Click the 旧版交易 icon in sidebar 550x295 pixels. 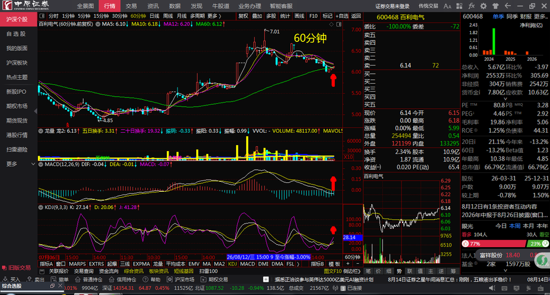(4, 268)
